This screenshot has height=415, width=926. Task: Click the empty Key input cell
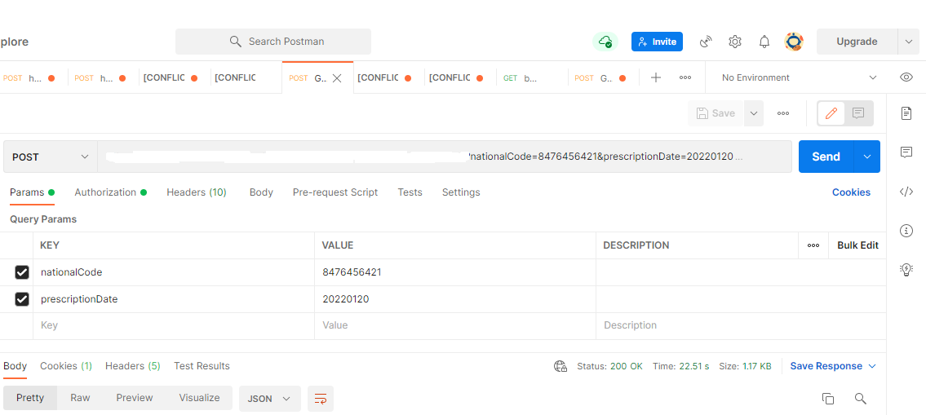tap(174, 325)
